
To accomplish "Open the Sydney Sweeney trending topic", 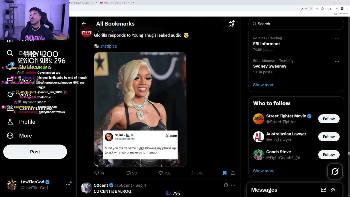I will coord(270,66).
